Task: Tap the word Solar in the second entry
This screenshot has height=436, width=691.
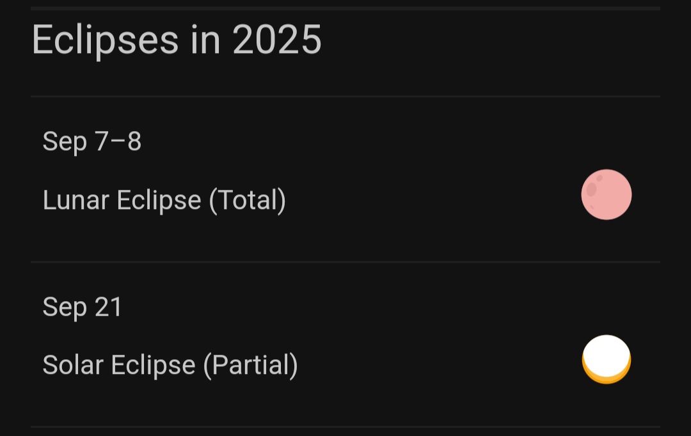Action: [73, 365]
